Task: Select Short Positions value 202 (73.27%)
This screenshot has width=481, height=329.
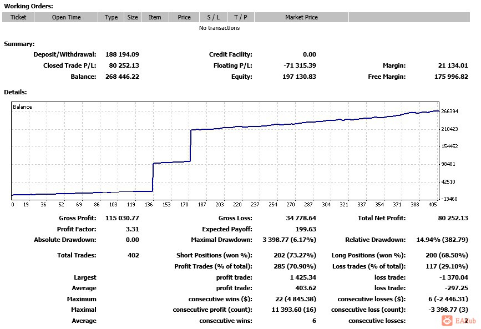Action: (x=295, y=255)
